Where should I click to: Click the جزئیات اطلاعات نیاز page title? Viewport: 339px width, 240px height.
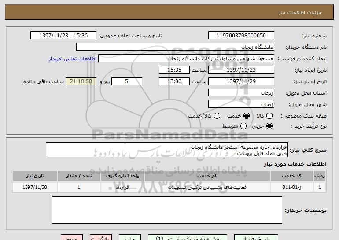click(300, 12)
